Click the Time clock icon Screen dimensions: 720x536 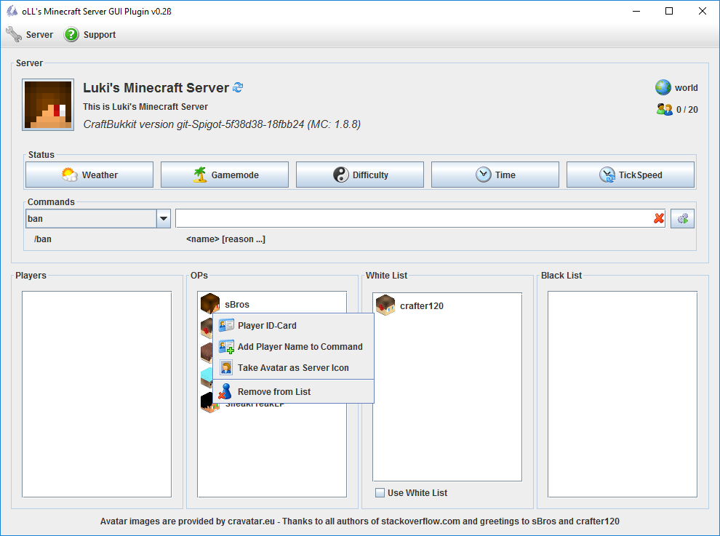[x=483, y=175]
